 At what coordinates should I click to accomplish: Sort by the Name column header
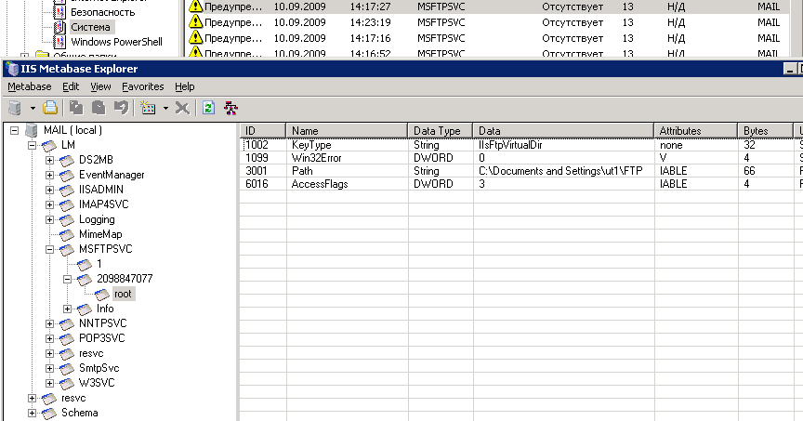coord(347,131)
